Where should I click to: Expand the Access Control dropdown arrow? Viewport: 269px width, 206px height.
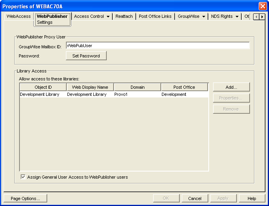[x=108, y=17]
